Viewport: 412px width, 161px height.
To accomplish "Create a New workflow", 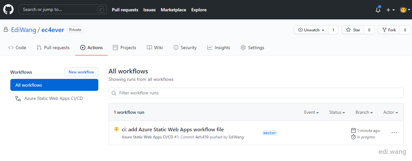I will 81,72.
